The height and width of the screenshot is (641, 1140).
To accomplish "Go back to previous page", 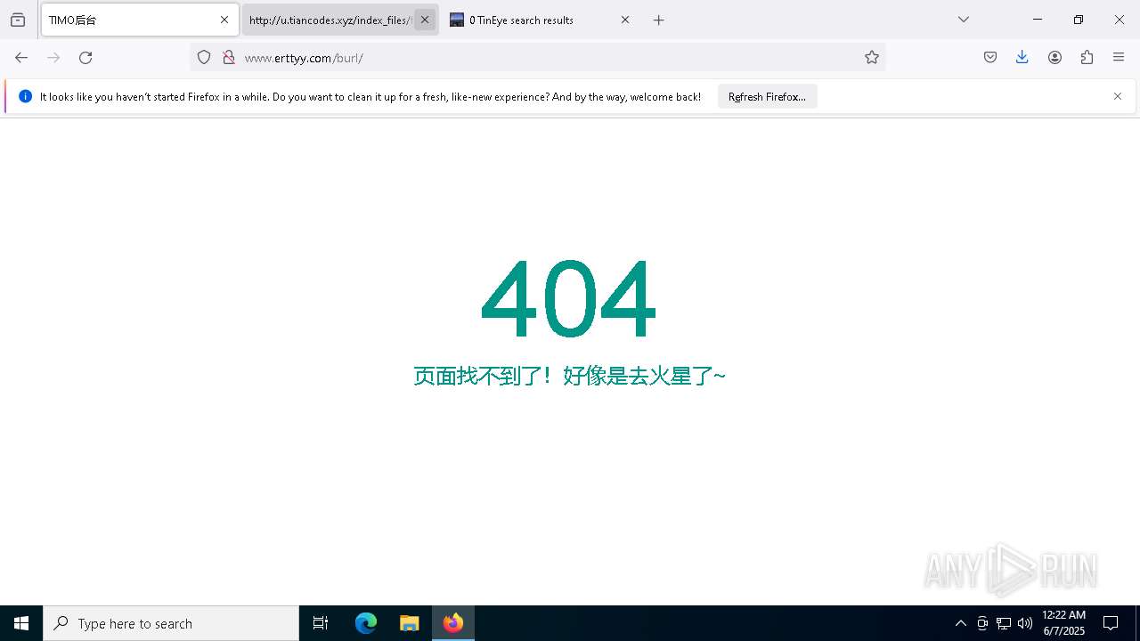I will 21,57.
